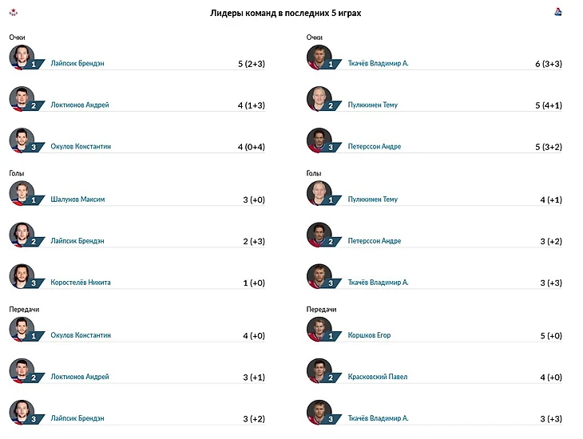The width and height of the screenshot is (583, 439).
Task: Open Коростелёв Никита name link
Action: [x=81, y=283]
